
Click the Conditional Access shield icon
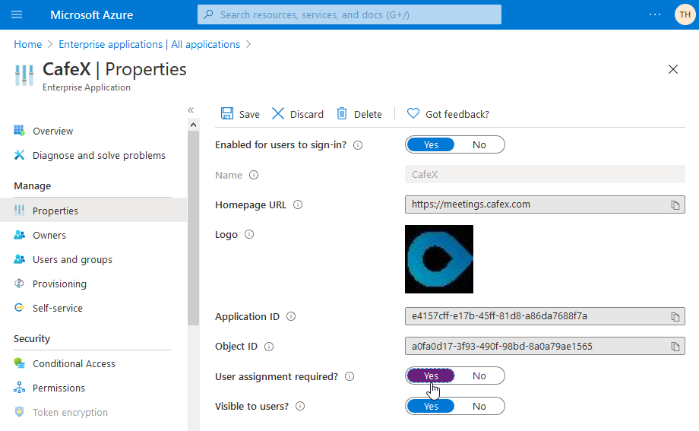(x=19, y=363)
